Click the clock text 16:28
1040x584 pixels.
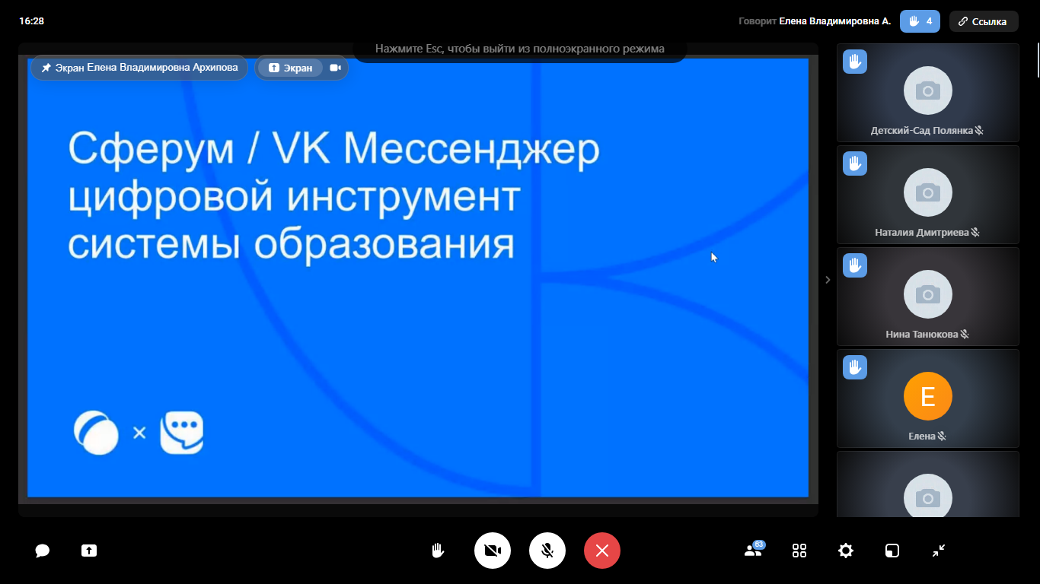pyautogui.click(x=31, y=21)
